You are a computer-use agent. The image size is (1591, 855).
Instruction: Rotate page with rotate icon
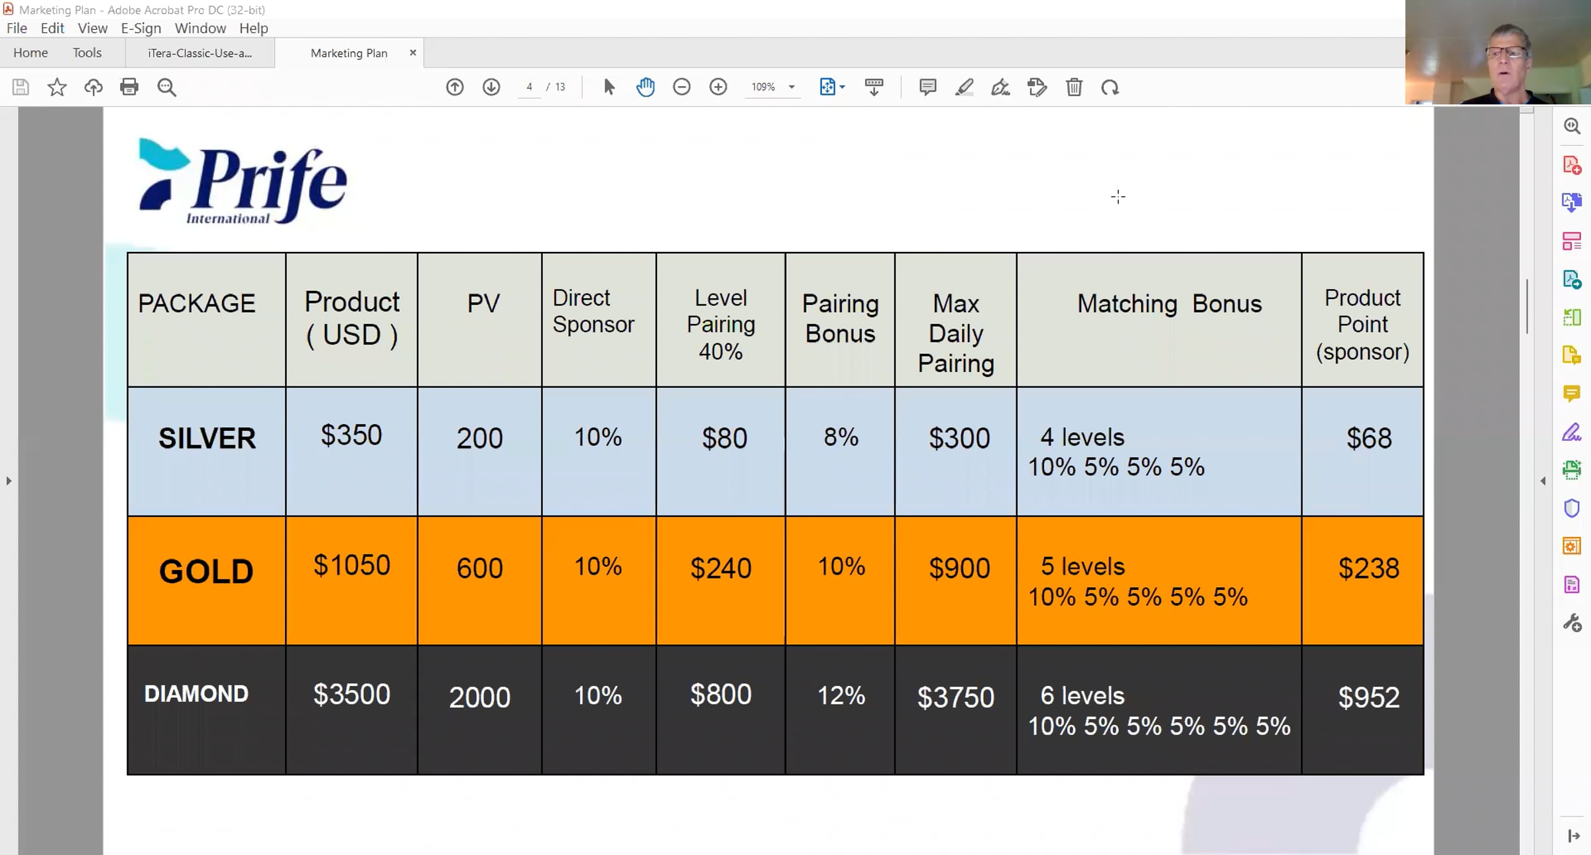tap(1110, 87)
